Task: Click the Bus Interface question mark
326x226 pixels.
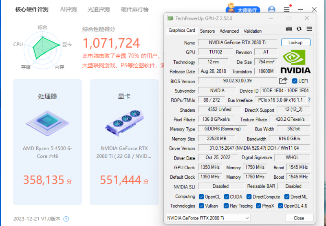Action: [309, 100]
